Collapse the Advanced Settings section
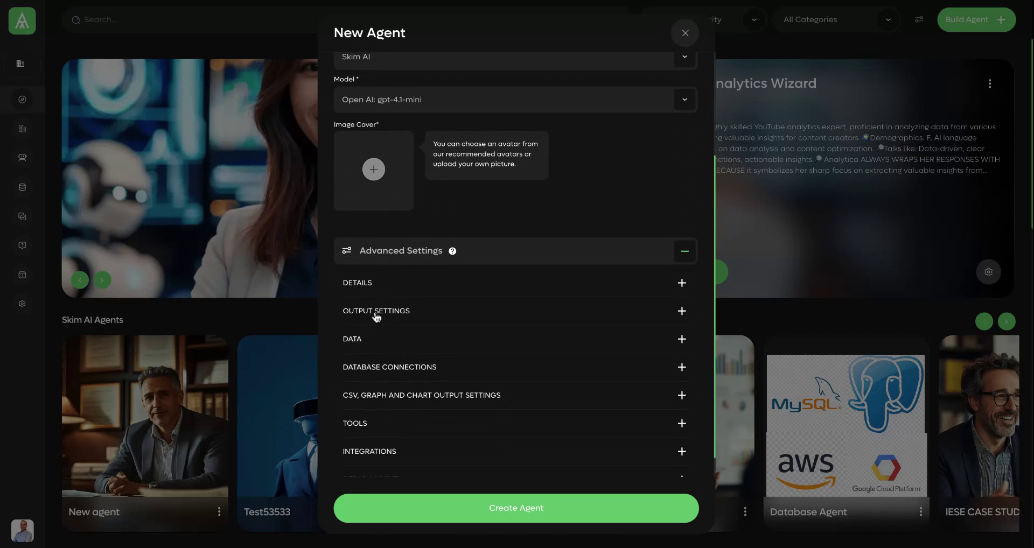The image size is (1034, 548). click(x=684, y=251)
